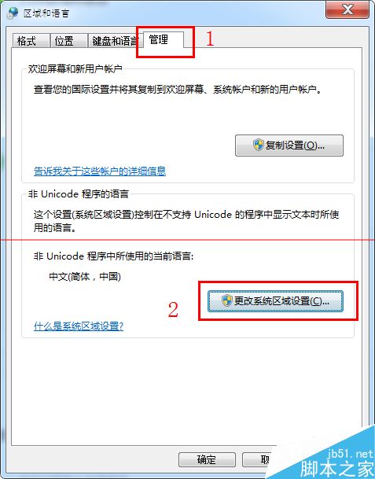This screenshot has height=479, width=375.
Task: Open link 告诉我关于这些帐户的详细信息
Action: pyautogui.click(x=100, y=171)
